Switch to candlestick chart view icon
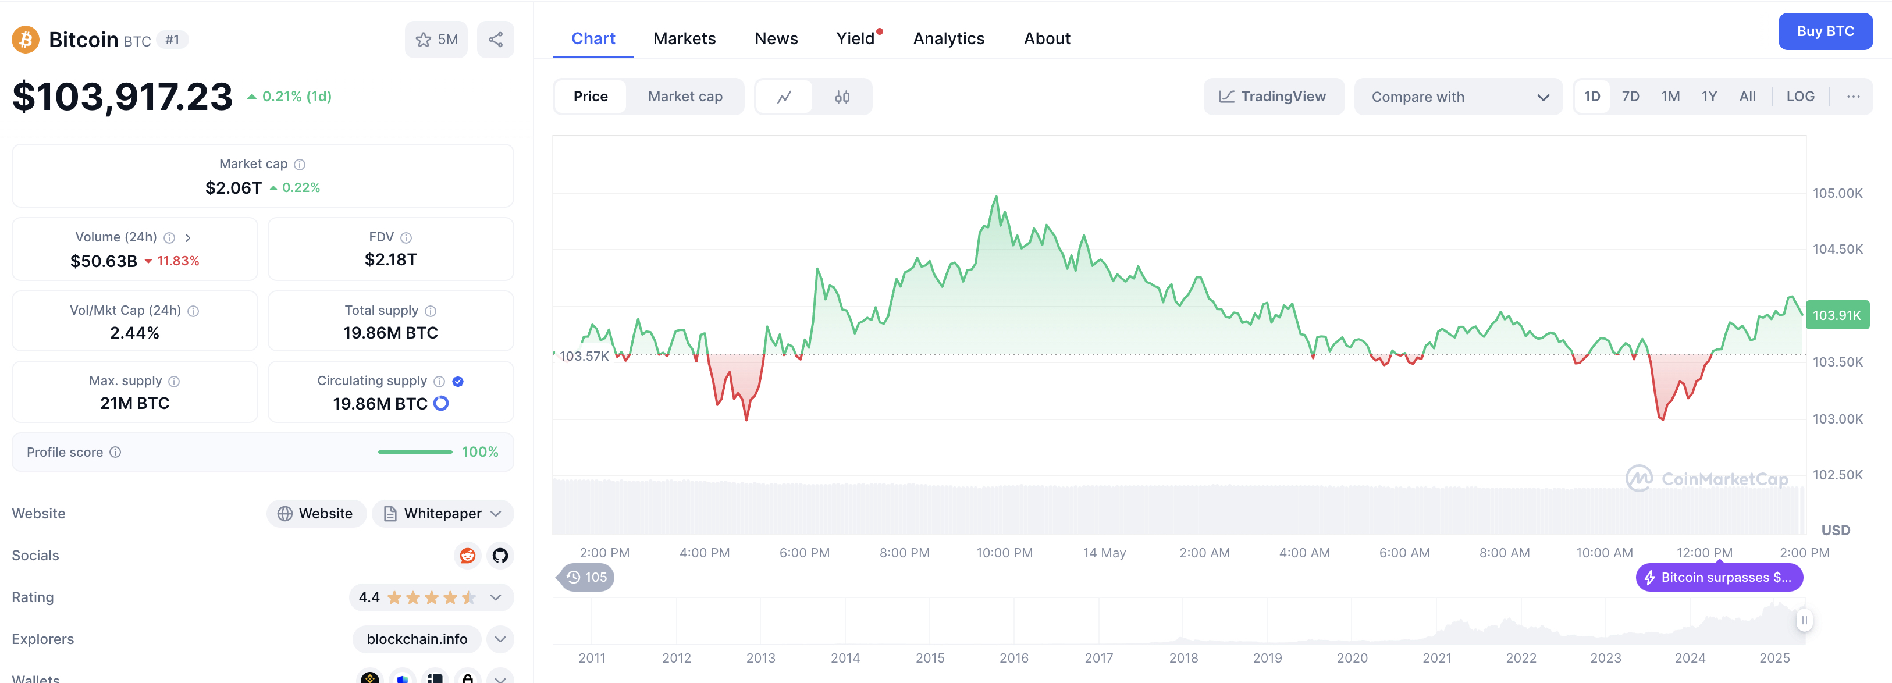This screenshot has width=1892, height=683. click(842, 97)
